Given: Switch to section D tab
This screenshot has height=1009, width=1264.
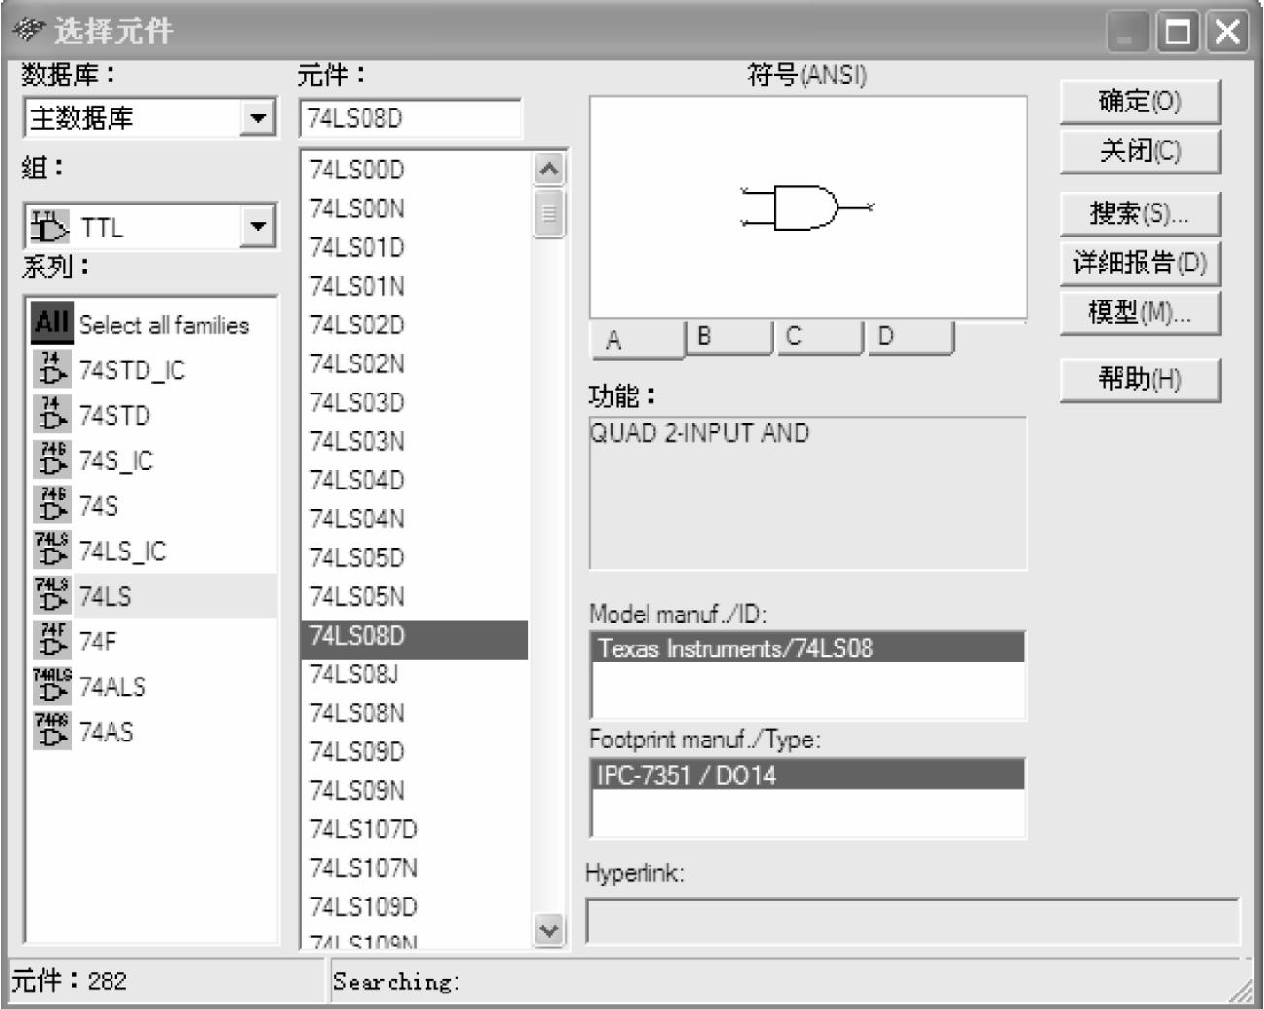Looking at the screenshot, I should (x=910, y=336).
